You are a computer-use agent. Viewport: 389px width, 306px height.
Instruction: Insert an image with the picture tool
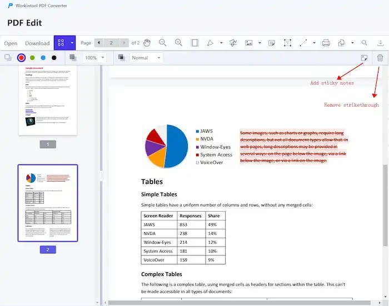[248, 43]
